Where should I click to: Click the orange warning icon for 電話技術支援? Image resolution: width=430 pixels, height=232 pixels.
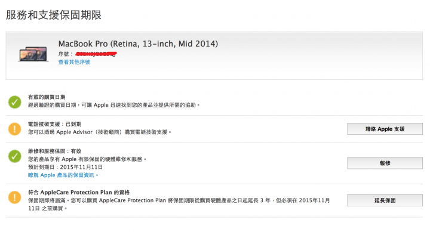(x=15, y=129)
